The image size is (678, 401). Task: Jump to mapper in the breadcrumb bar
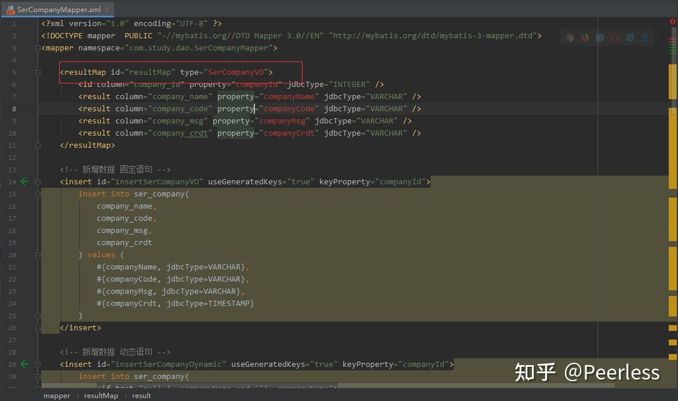(57, 395)
